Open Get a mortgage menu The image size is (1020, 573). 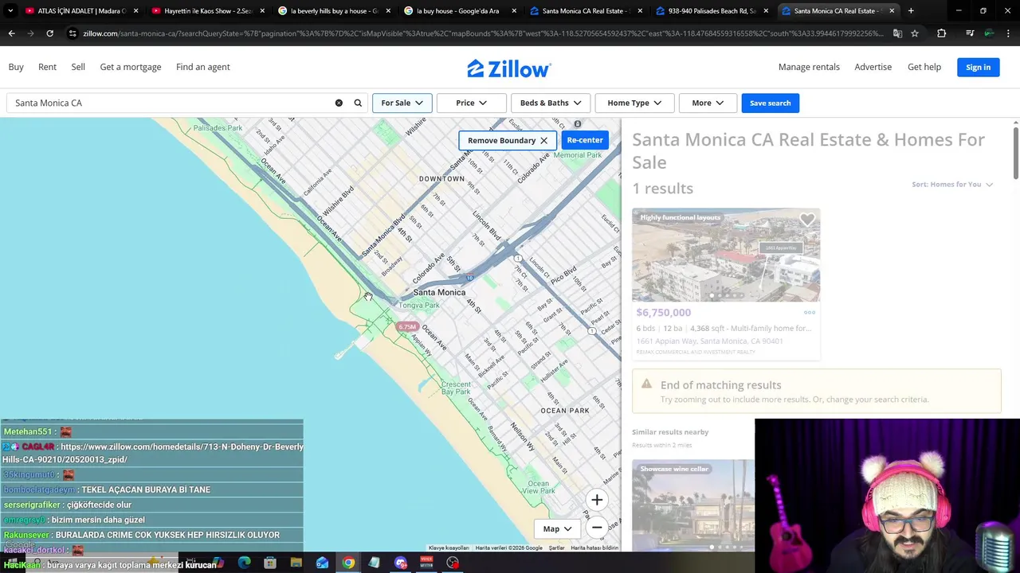click(131, 67)
